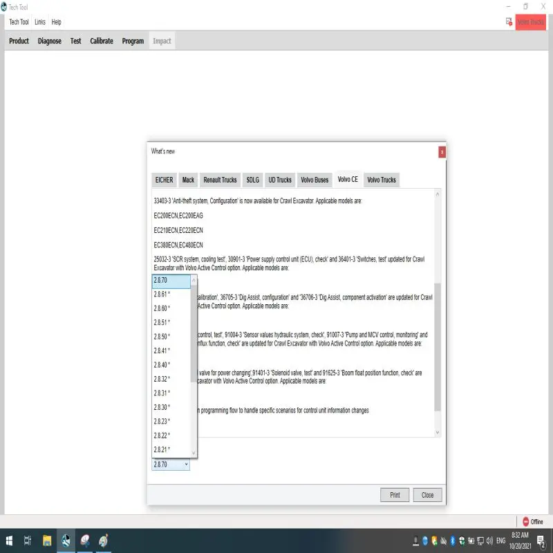Open File Explorer from taskbar

pyautogui.click(x=47, y=541)
